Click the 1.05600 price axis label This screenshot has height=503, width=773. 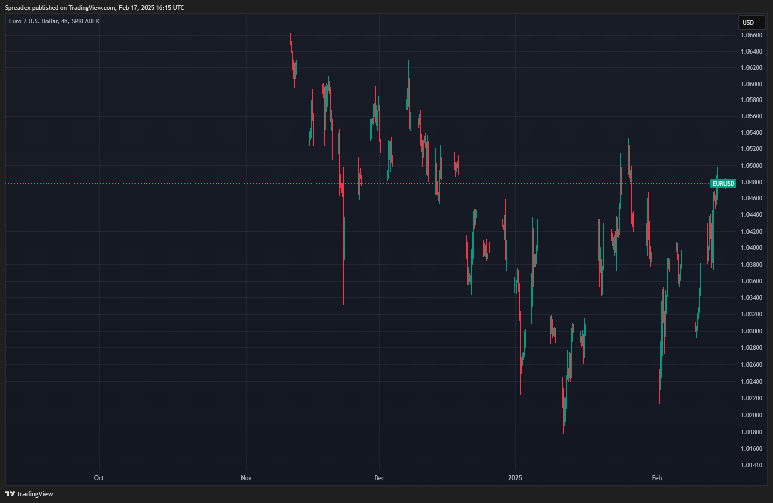tap(752, 116)
